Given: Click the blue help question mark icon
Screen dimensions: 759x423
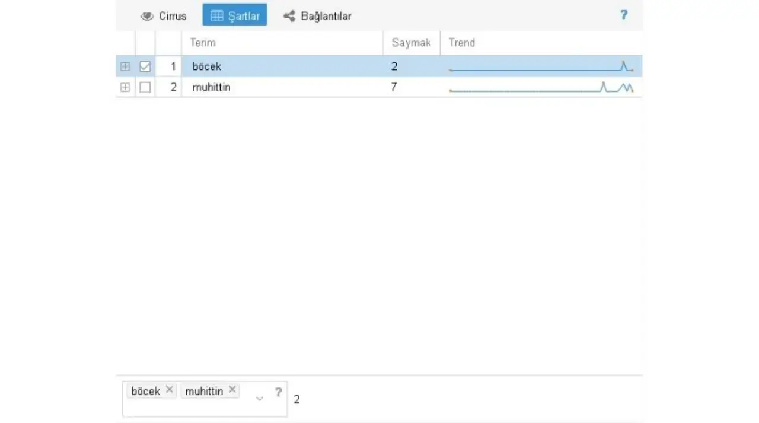Looking at the screenshot, I should (x=624, y=15).
